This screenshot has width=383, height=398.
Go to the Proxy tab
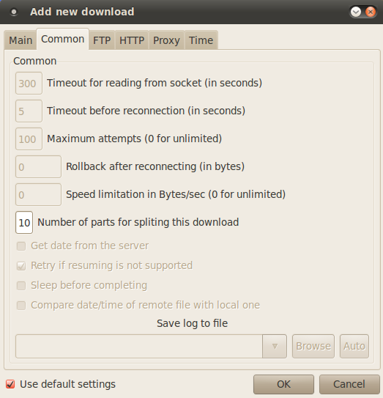coord(166,40)
